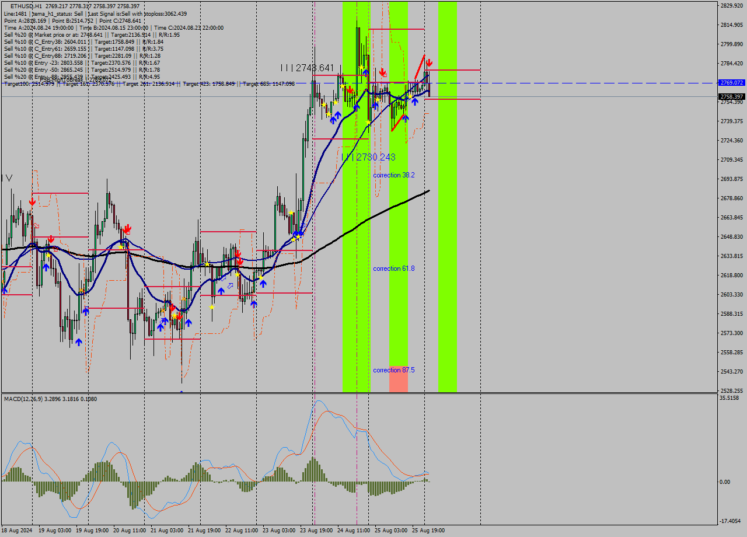Click the 0.00 MACD scale level
This screenshot has width=747, height=537.
point(725,482)
